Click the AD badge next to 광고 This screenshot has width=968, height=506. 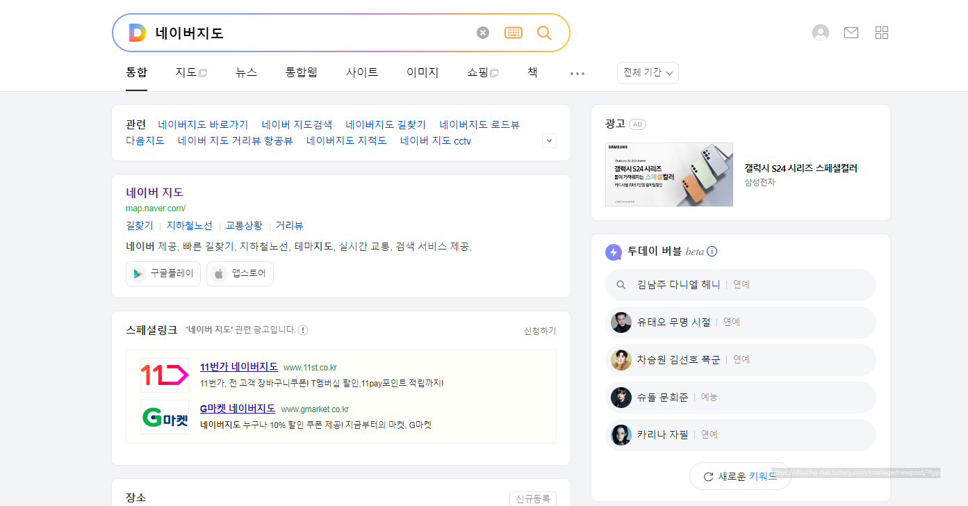(x=637, y=124)
